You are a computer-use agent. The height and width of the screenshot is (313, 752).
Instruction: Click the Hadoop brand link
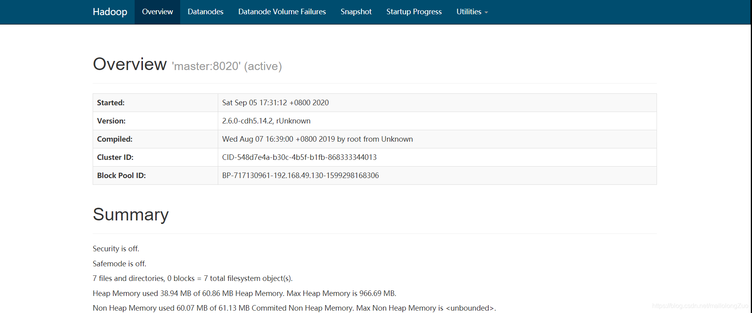pos(110,12)
